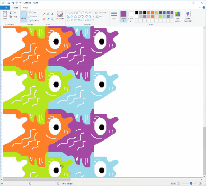Open Paint Help question mark icon

204,8
